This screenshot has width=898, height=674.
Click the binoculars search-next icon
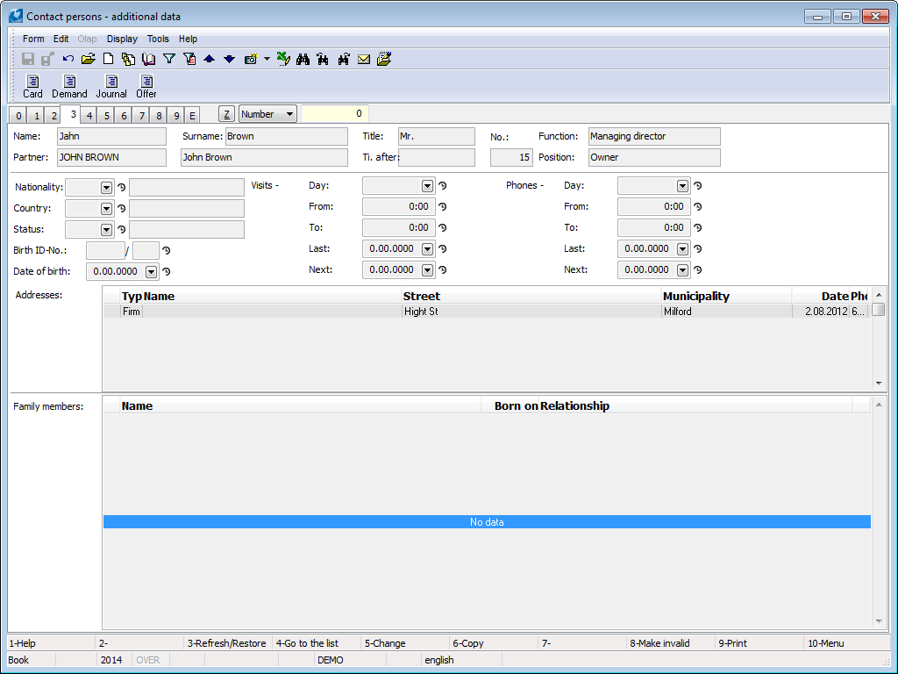pyautogui.click(x=344, y=59)
